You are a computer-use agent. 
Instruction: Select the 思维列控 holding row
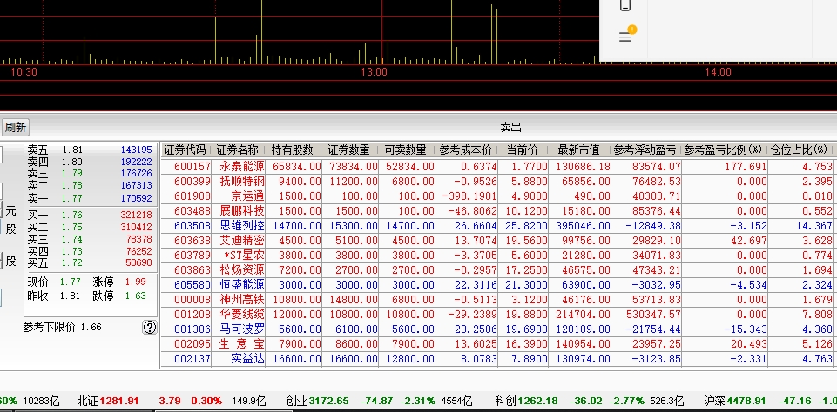[496, 226]
